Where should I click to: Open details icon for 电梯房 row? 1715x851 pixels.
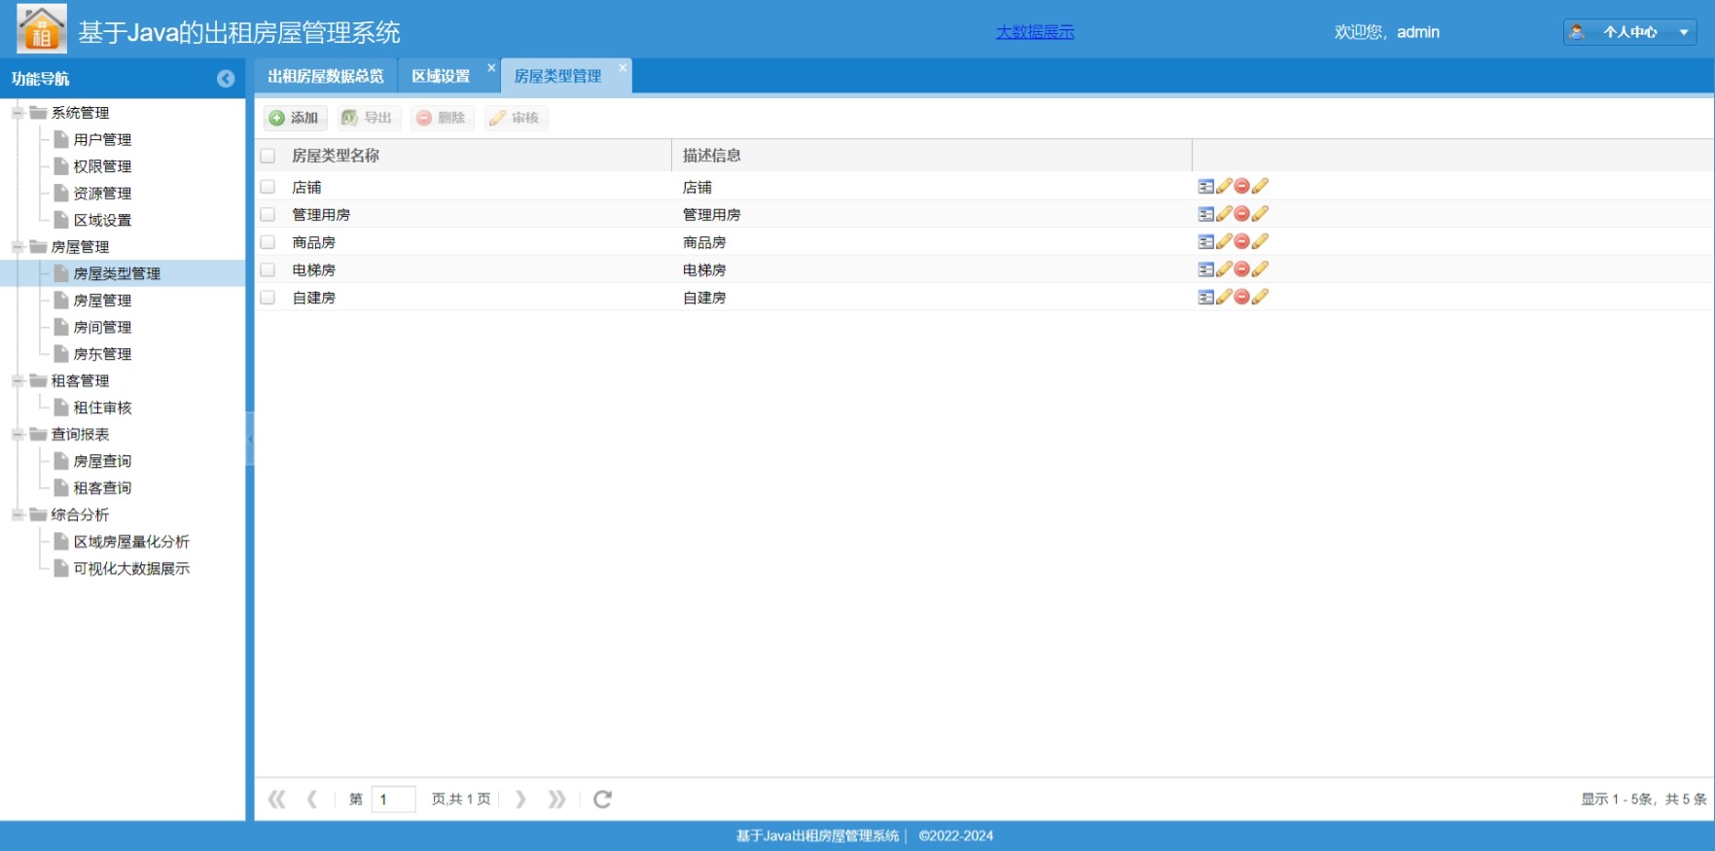coord(1205,269)
